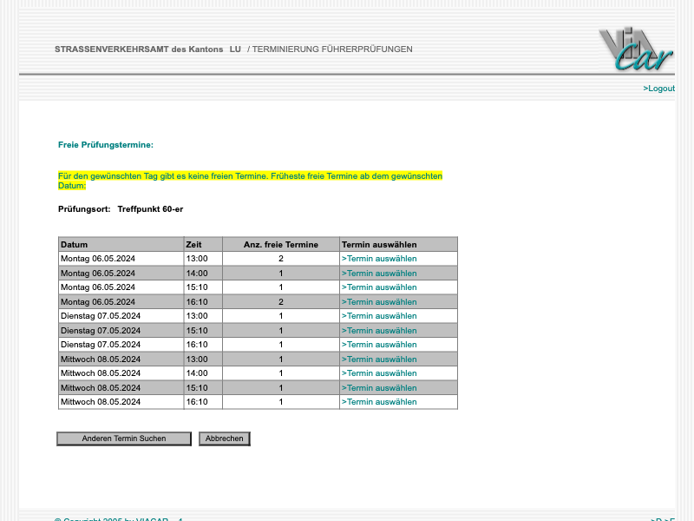Select appointment Mittwoch 08.05.2024 at 13:00
694x521 pixels.
379,359
